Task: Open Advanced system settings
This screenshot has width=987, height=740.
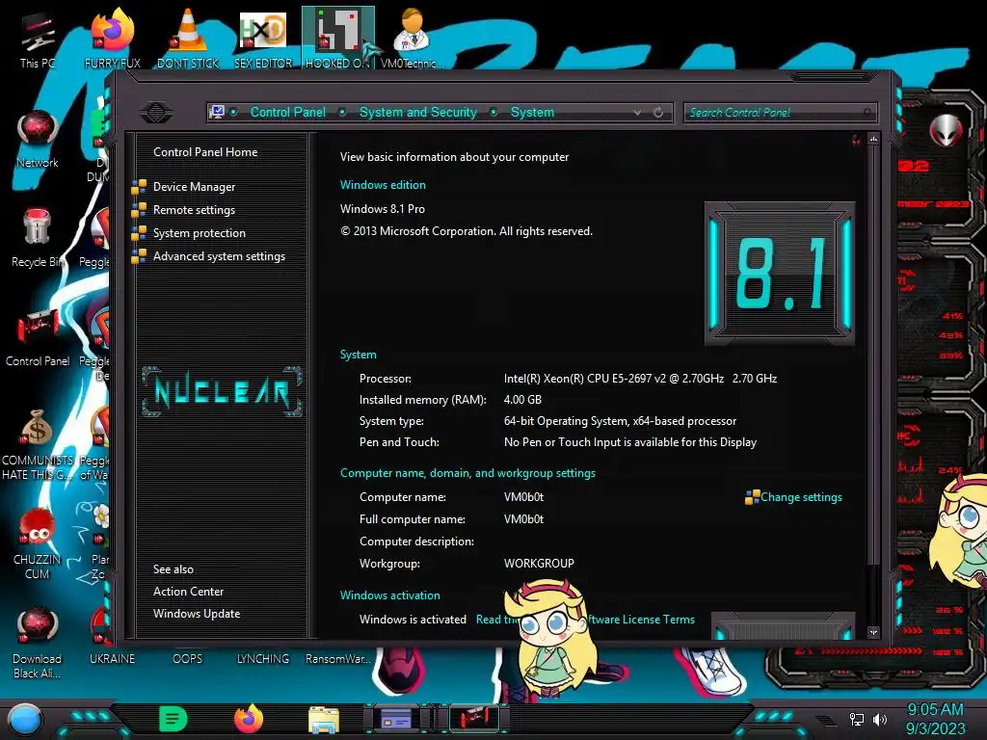Action: (219, 256)
